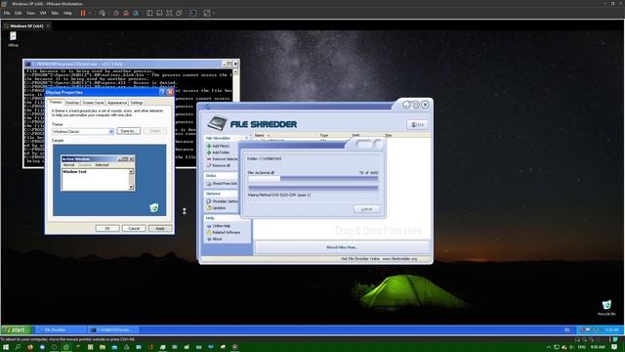Click the help question mark in Display Properties title bar
The image size is (625, 352).
(x=162, y=92)
